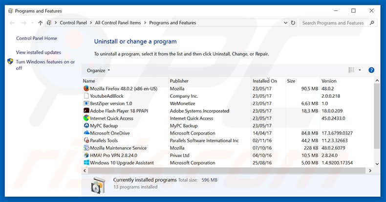Click the Mozilla Maintenance Service icon
Screen dimensions: 386x202
(86, 148)
